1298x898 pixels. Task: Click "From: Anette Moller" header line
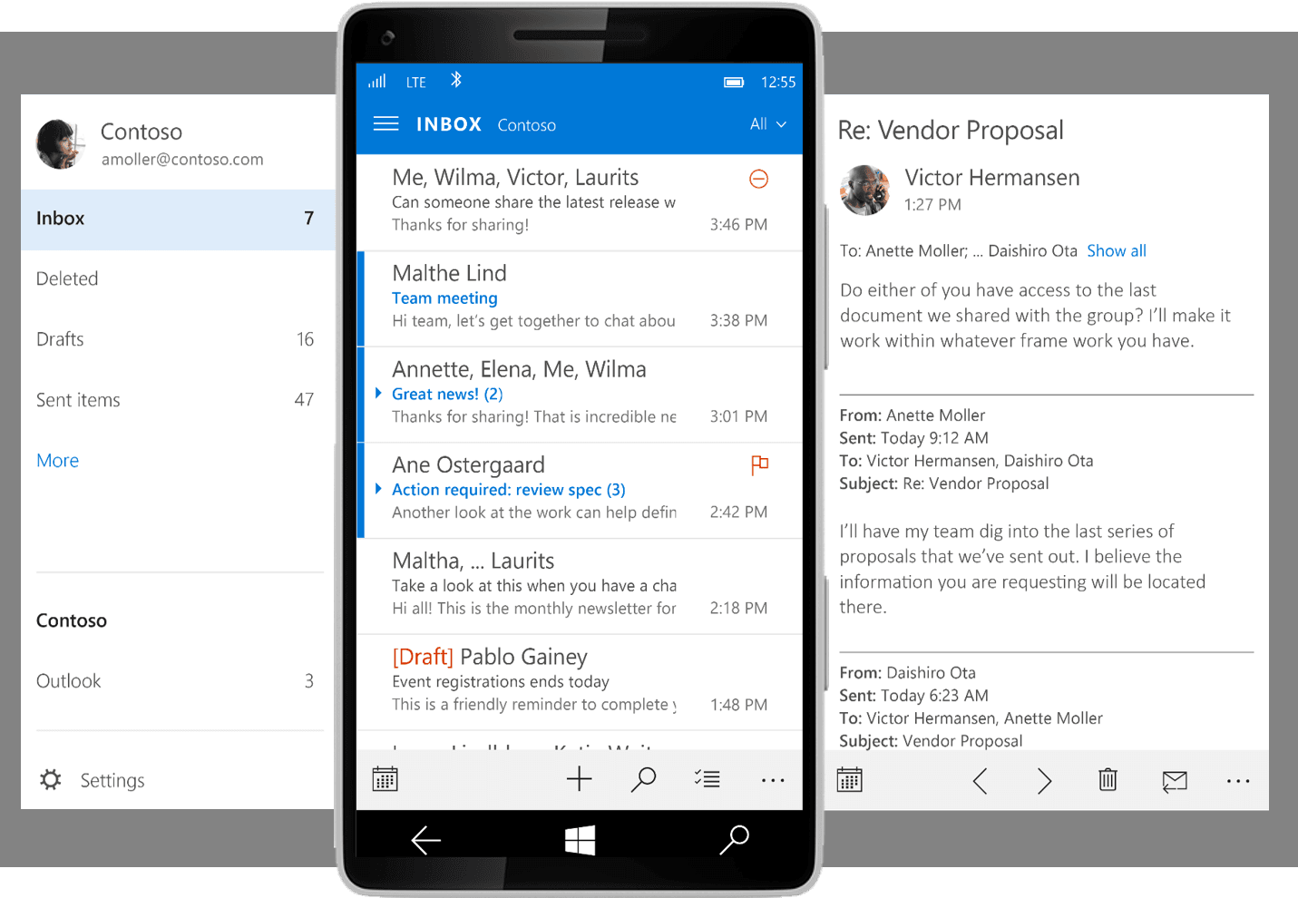tap(913, 415)
